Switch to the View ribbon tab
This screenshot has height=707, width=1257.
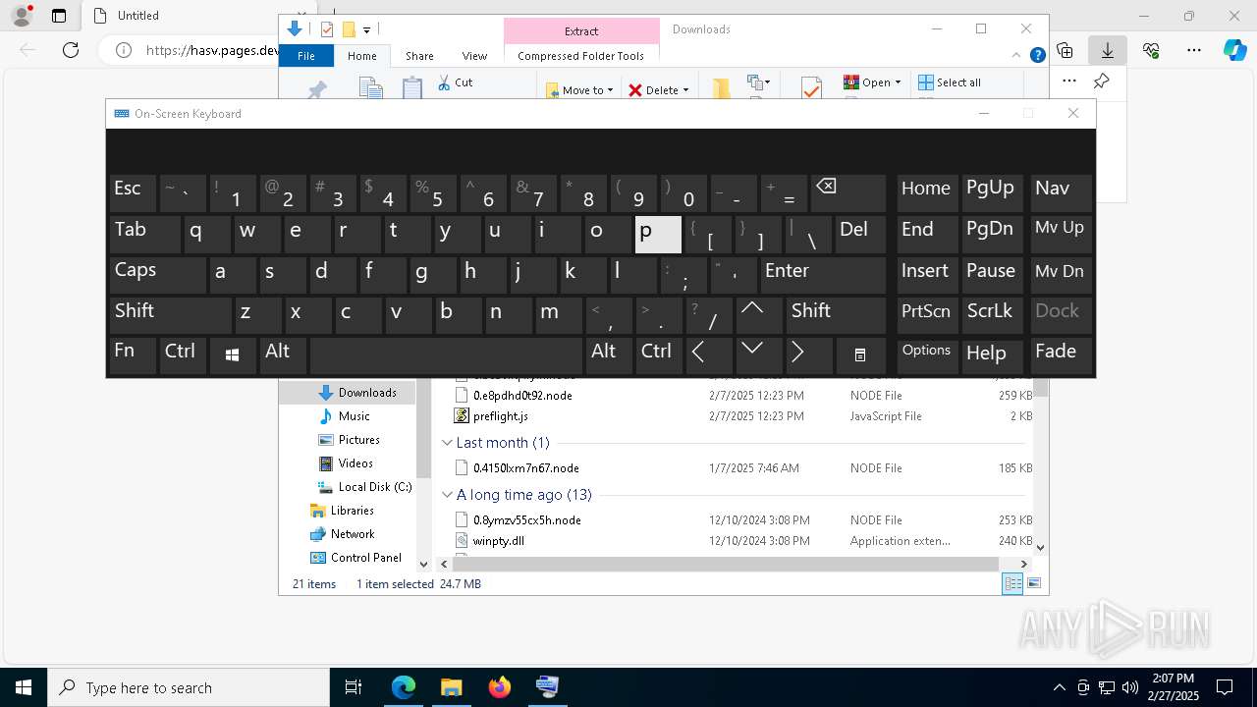[474, 56]
